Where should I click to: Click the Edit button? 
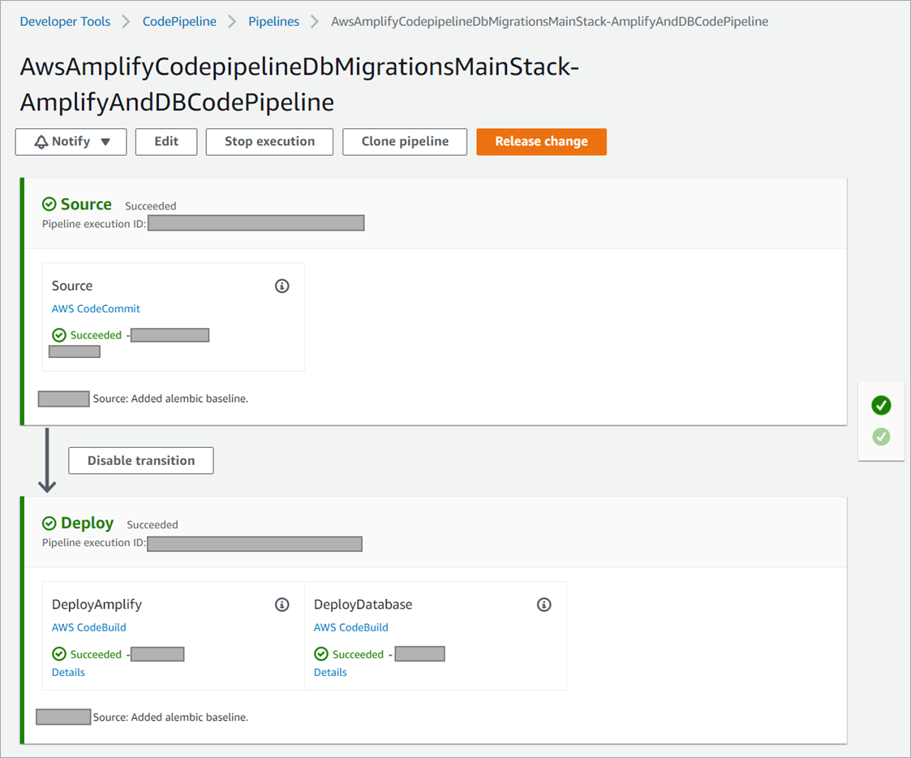pyautogui.click(x=166, y=141)
